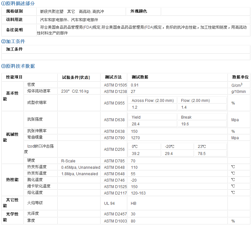Select shrinkage value 1.4
Image resolution: width=252 pixels, height=226 pixels.
[184, 107]
